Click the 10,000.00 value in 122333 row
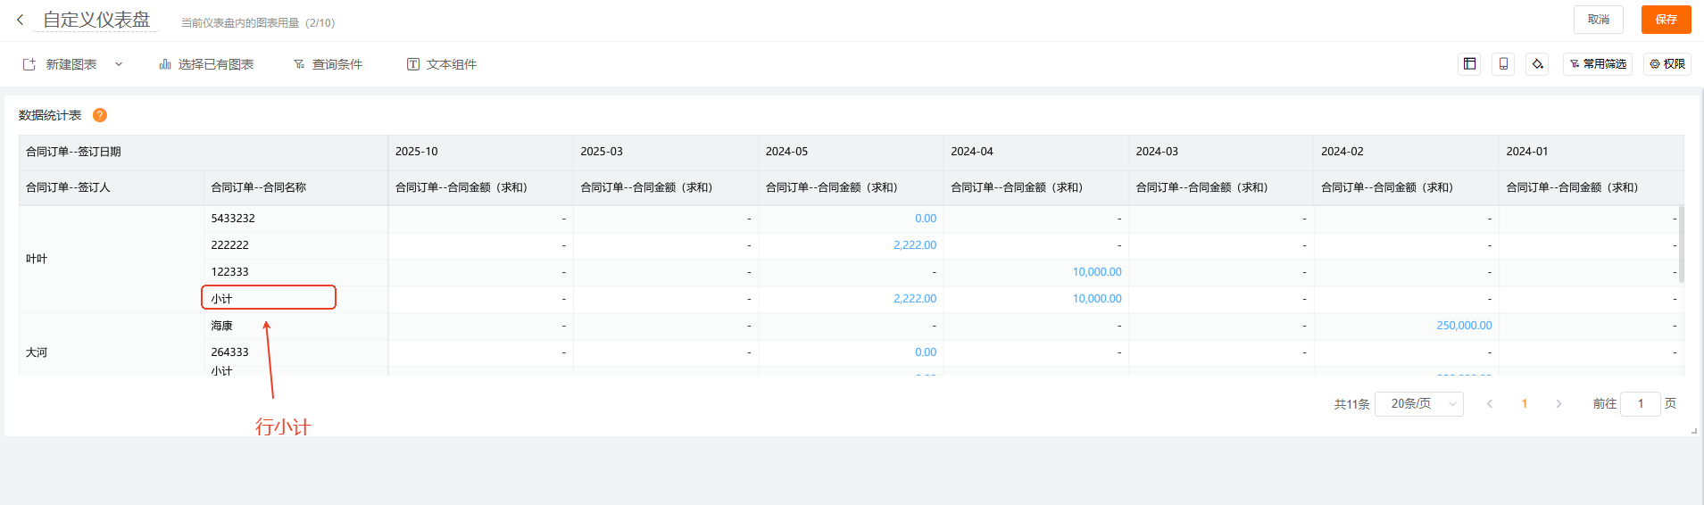The image size is (1704, 505). pyautogui.click(x=1096, y=272)
